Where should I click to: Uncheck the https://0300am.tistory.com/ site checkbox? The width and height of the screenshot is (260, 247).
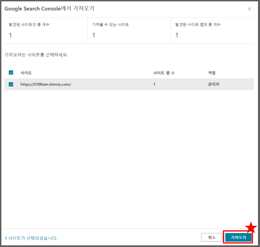[x=11, y=84]
